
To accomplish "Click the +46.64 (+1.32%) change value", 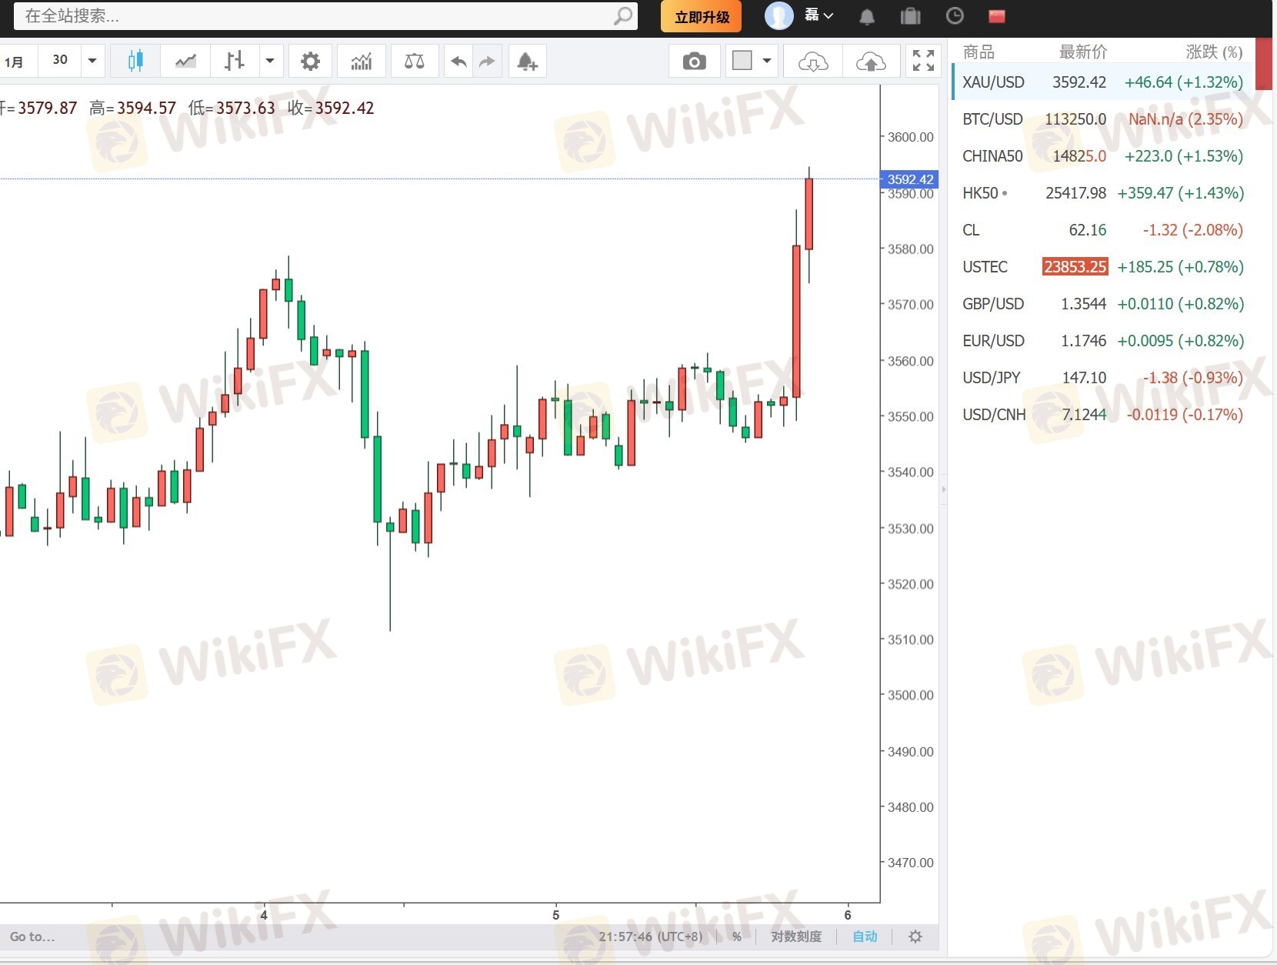I will click(x=1184, y=82).
